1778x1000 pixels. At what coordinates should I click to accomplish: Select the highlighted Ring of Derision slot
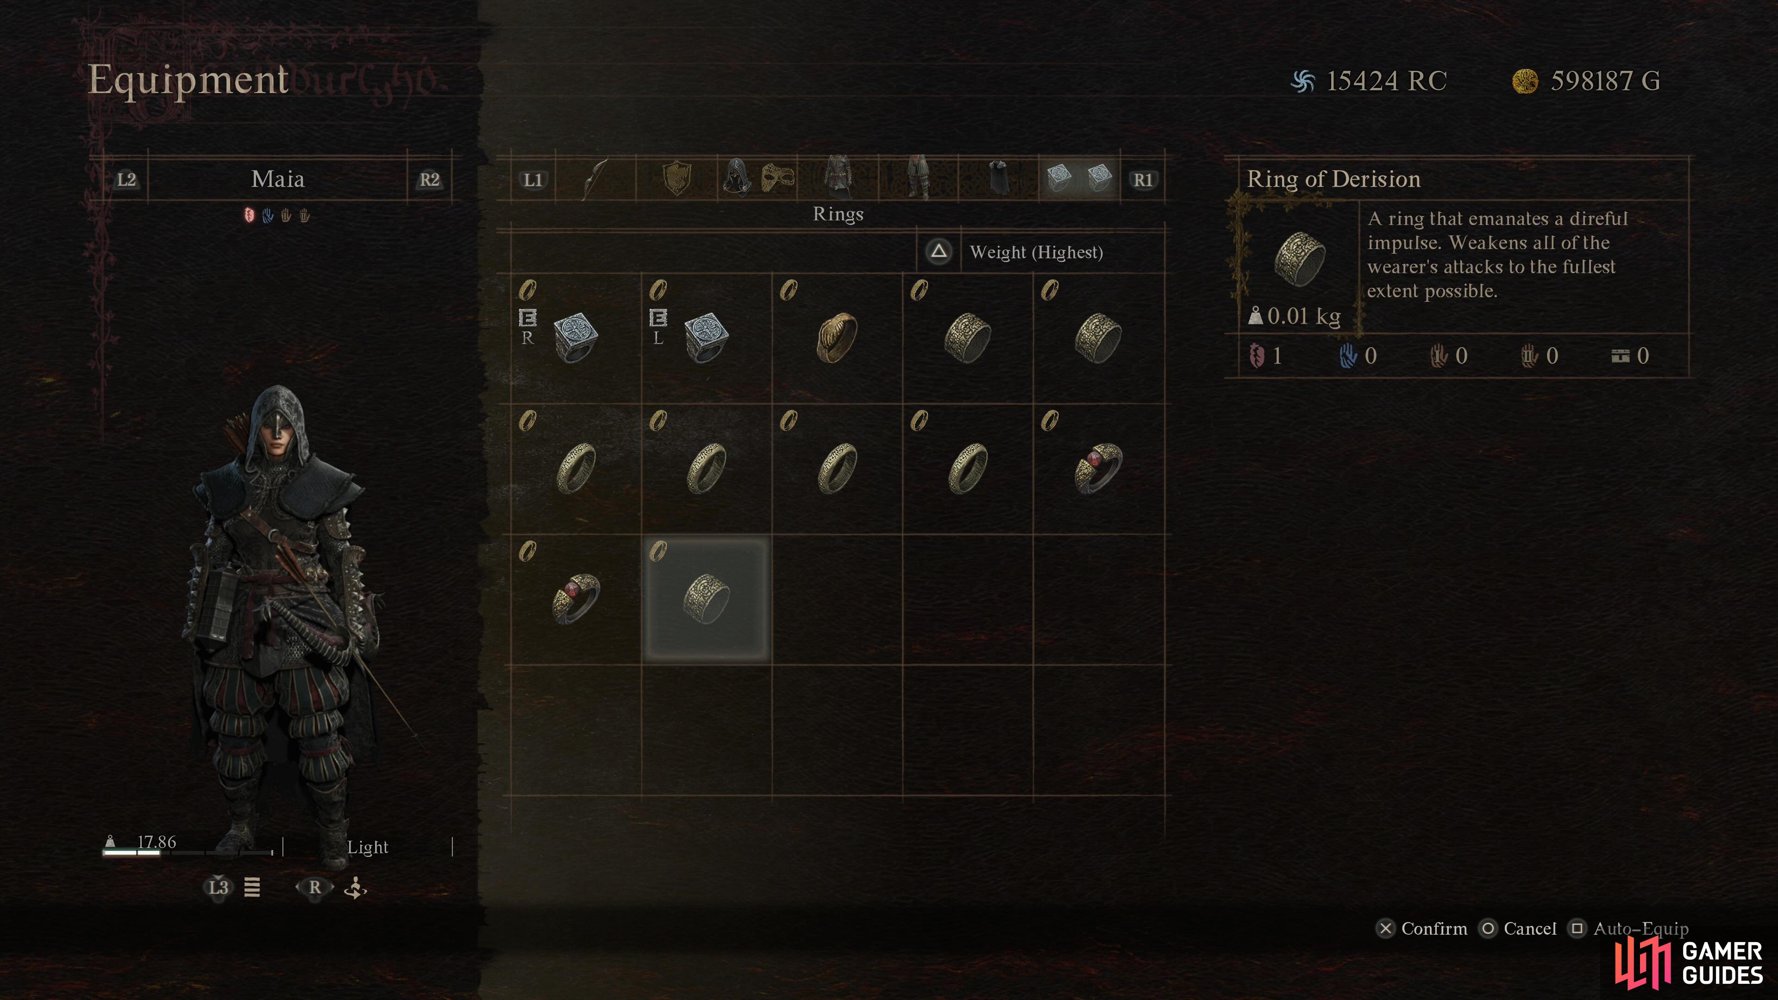[706, 599]
